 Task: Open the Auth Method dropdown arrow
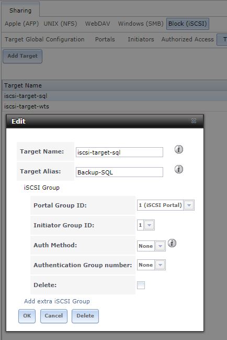[x=160, y=246]
